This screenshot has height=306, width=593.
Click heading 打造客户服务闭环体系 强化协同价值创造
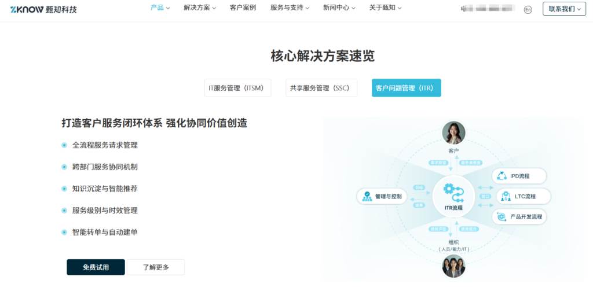click(x=154, y=123)
